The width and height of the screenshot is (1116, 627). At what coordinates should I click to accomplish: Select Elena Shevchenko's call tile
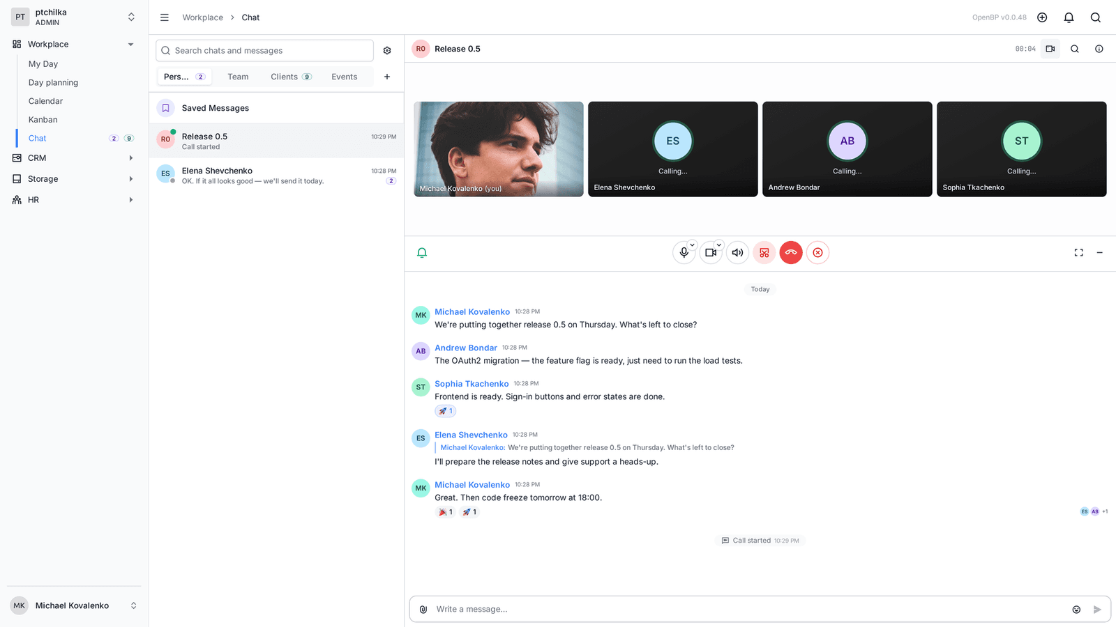[673, 149]
